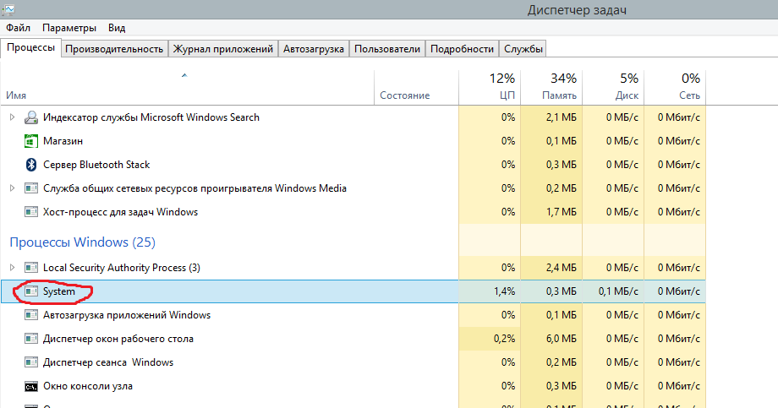Select Local Security Authority Process (3) name
778x408 pixels.
(x=122, y=268)
